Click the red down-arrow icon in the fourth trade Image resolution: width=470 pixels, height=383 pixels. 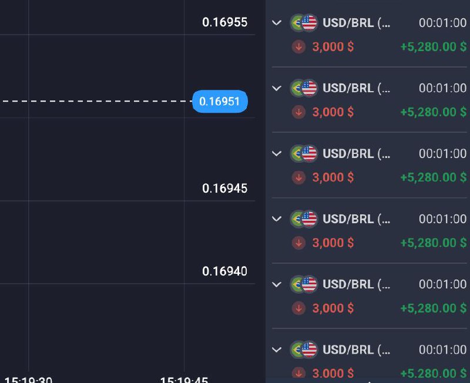click(299, 243)
